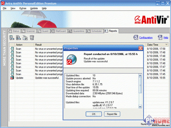Open the Configuration link
This screenshot has width=171, height=128.
point(146,38)
